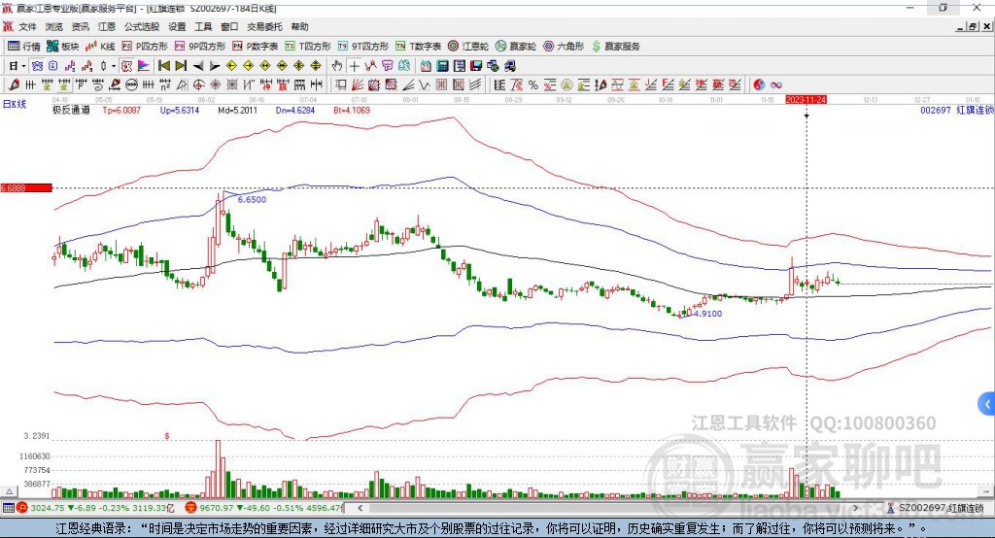Open 赢家服务 with dollar icon
Viewport: 995px width, 538px height.
coord(615,47)
